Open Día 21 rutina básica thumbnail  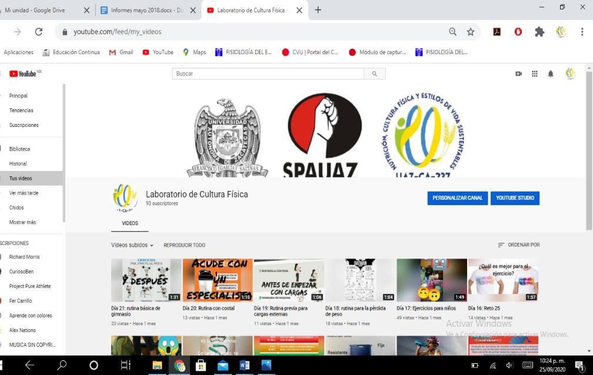click(x=146, y=280)
